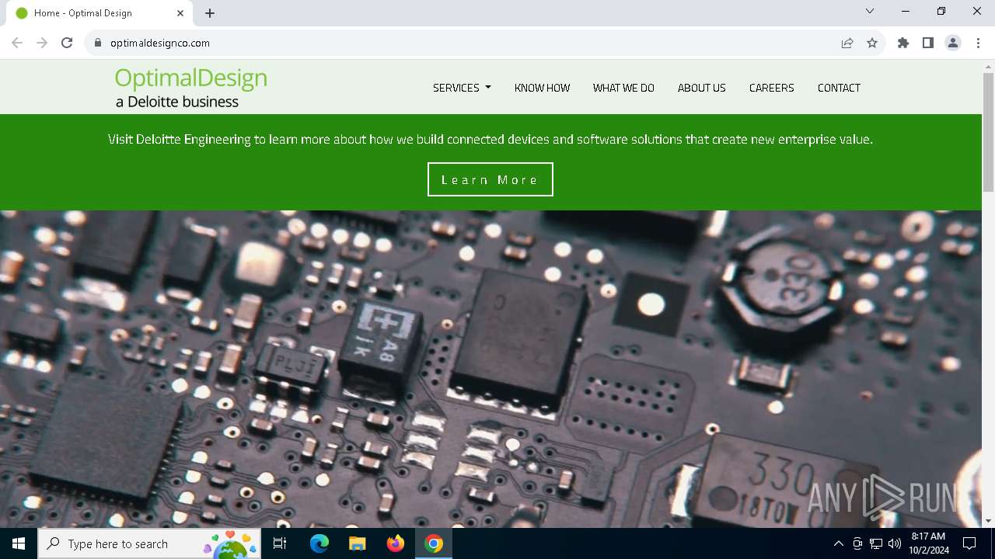Go to the ABOUT US page

tap(701, 88)
